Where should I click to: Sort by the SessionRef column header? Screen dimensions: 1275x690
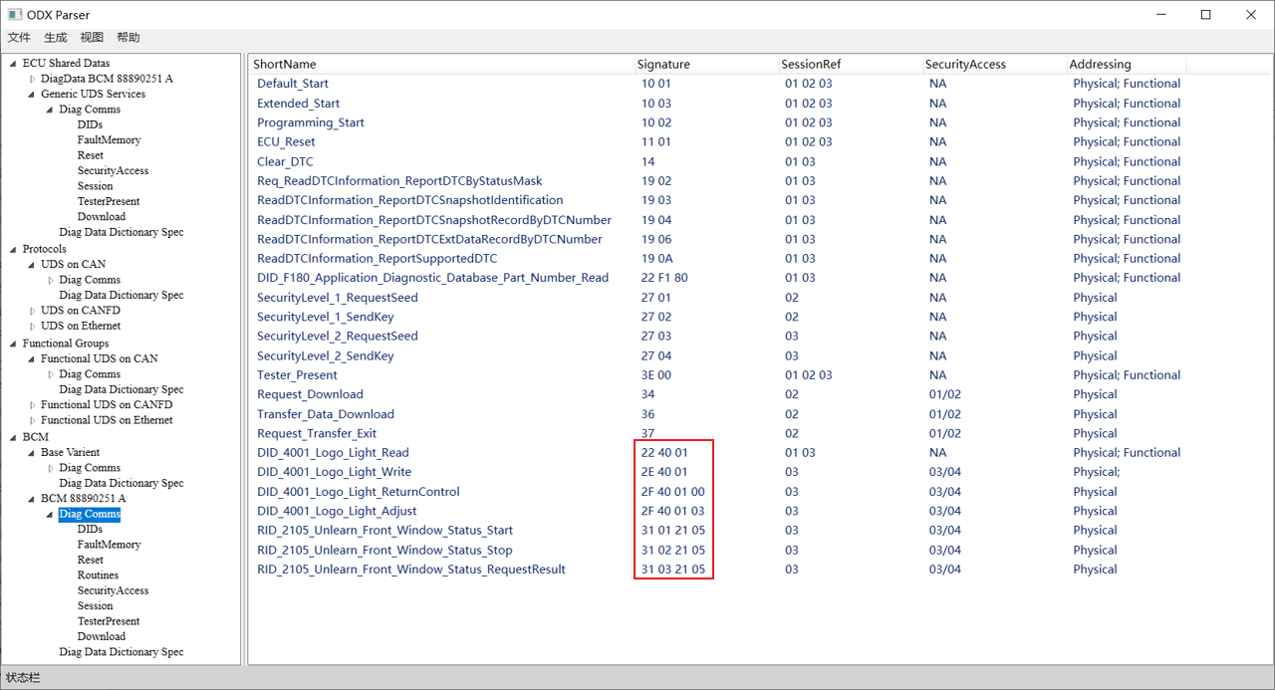point(811,64)
